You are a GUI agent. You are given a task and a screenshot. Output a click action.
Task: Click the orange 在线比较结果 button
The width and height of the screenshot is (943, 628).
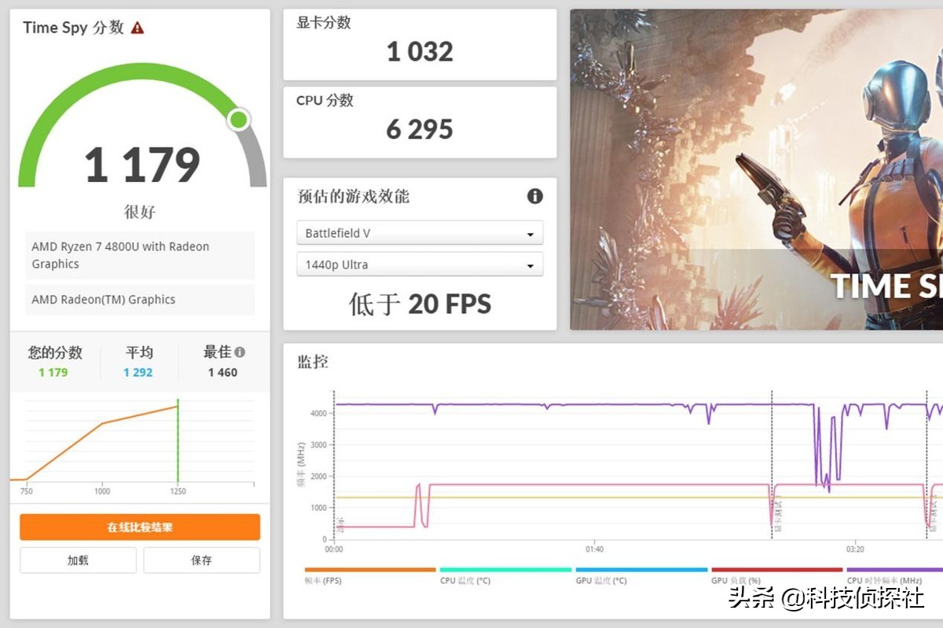(140, 528)
